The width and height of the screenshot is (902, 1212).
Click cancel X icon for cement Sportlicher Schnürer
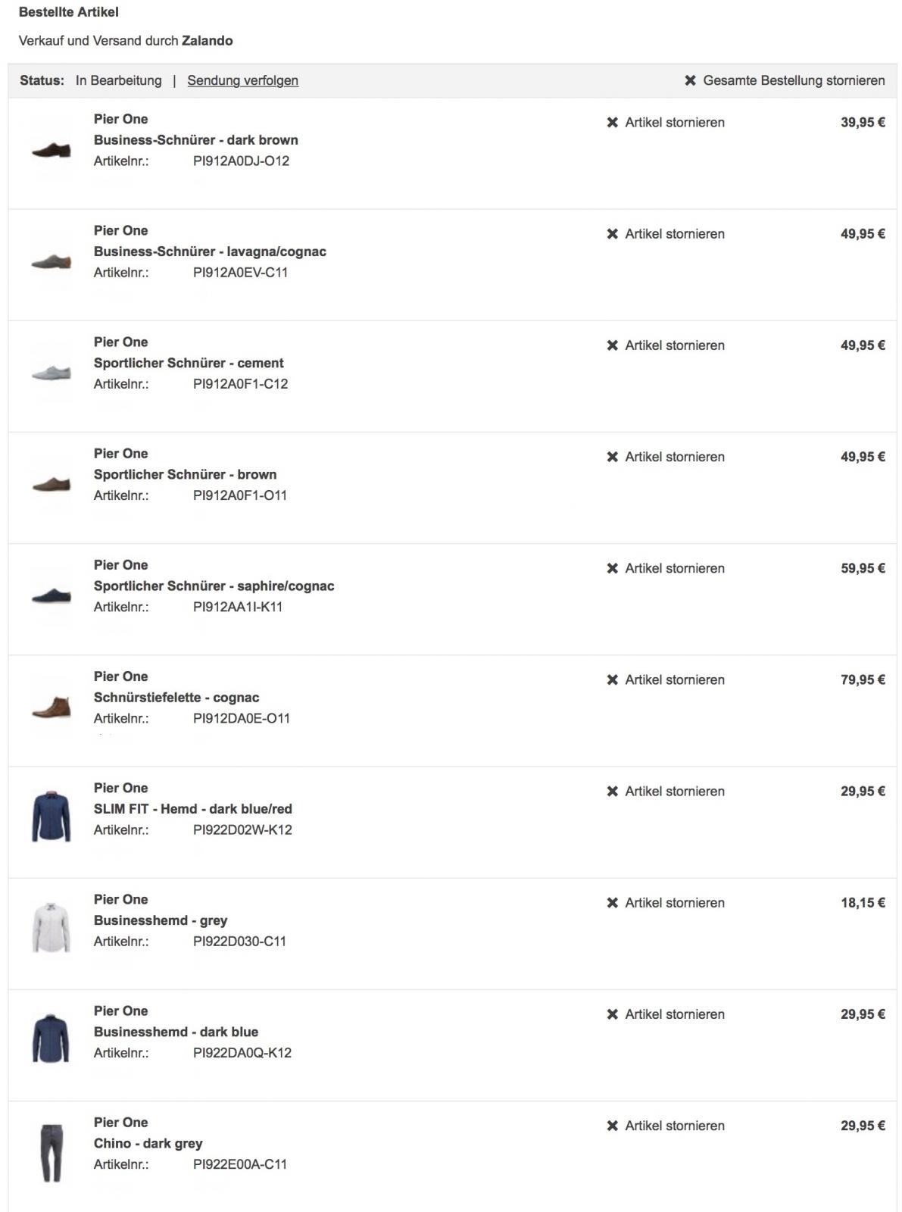click(613, 345)
